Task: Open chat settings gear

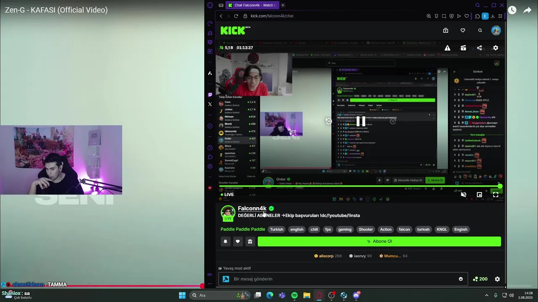Action: click(497, 279)
